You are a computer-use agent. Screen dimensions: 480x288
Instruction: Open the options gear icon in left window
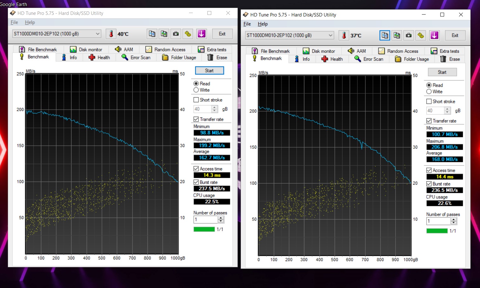point(188,34)
